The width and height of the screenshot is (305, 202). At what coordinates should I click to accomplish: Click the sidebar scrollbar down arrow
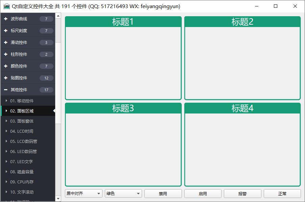[x=58, y=199]
